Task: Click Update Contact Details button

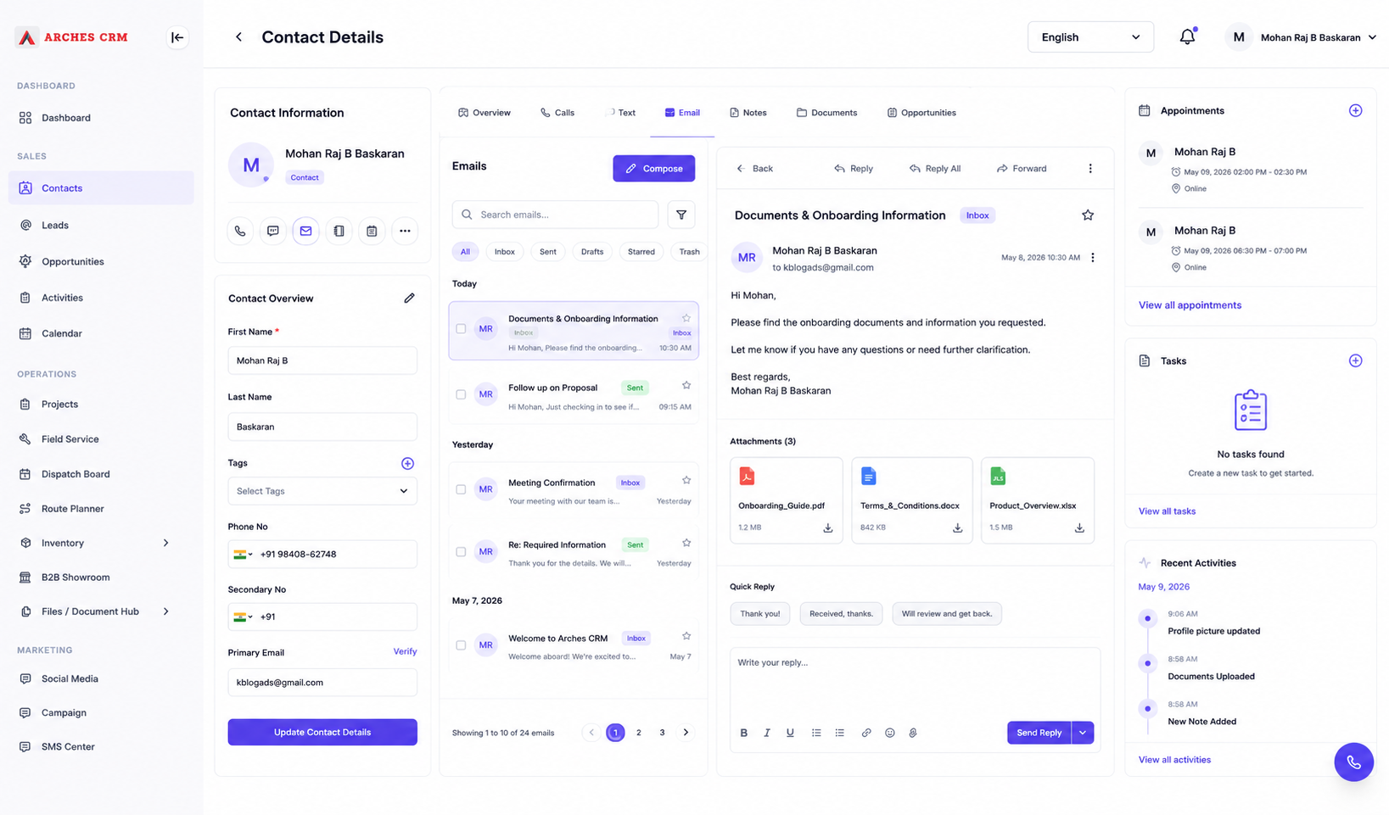Action: (322, 733)
